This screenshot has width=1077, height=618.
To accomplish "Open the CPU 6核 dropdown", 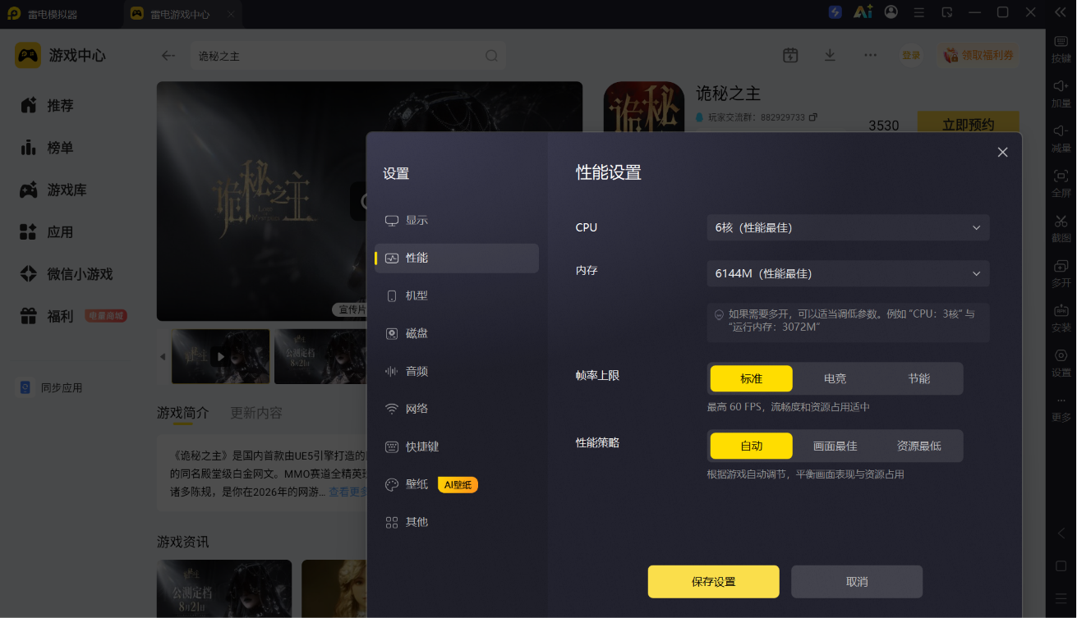I will [x=848, y=227].
